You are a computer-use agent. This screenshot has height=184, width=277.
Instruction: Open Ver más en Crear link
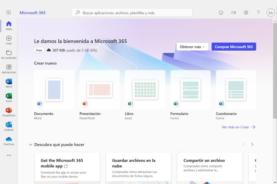point(239,127)
